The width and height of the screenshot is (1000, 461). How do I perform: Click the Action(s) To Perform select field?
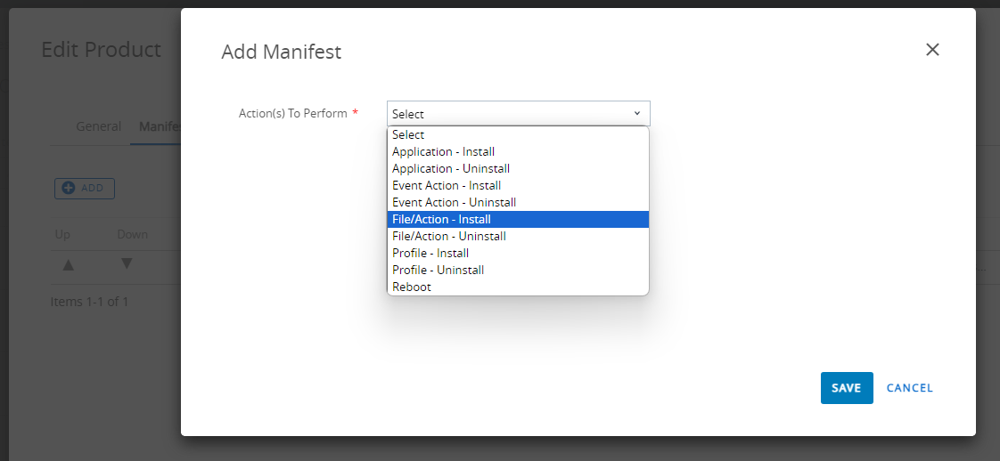click(x=518, y=113)
